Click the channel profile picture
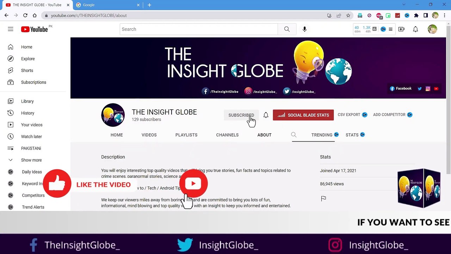The image size is (451, 254). coord(113,115)
